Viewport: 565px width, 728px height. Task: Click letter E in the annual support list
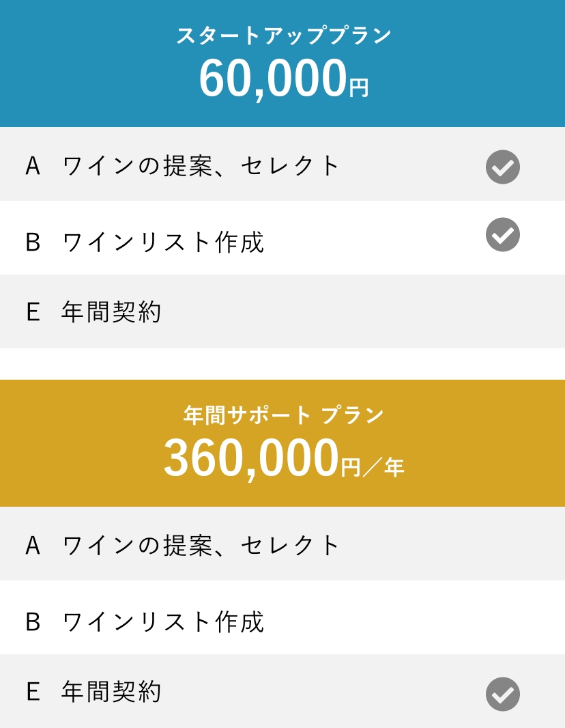[x=32, y=691]
